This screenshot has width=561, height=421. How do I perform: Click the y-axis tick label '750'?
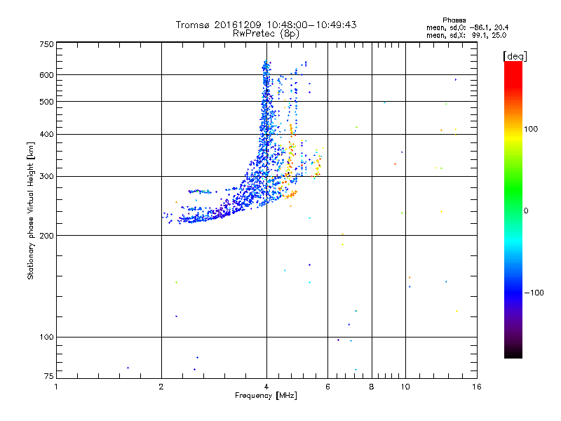[46, 44]
